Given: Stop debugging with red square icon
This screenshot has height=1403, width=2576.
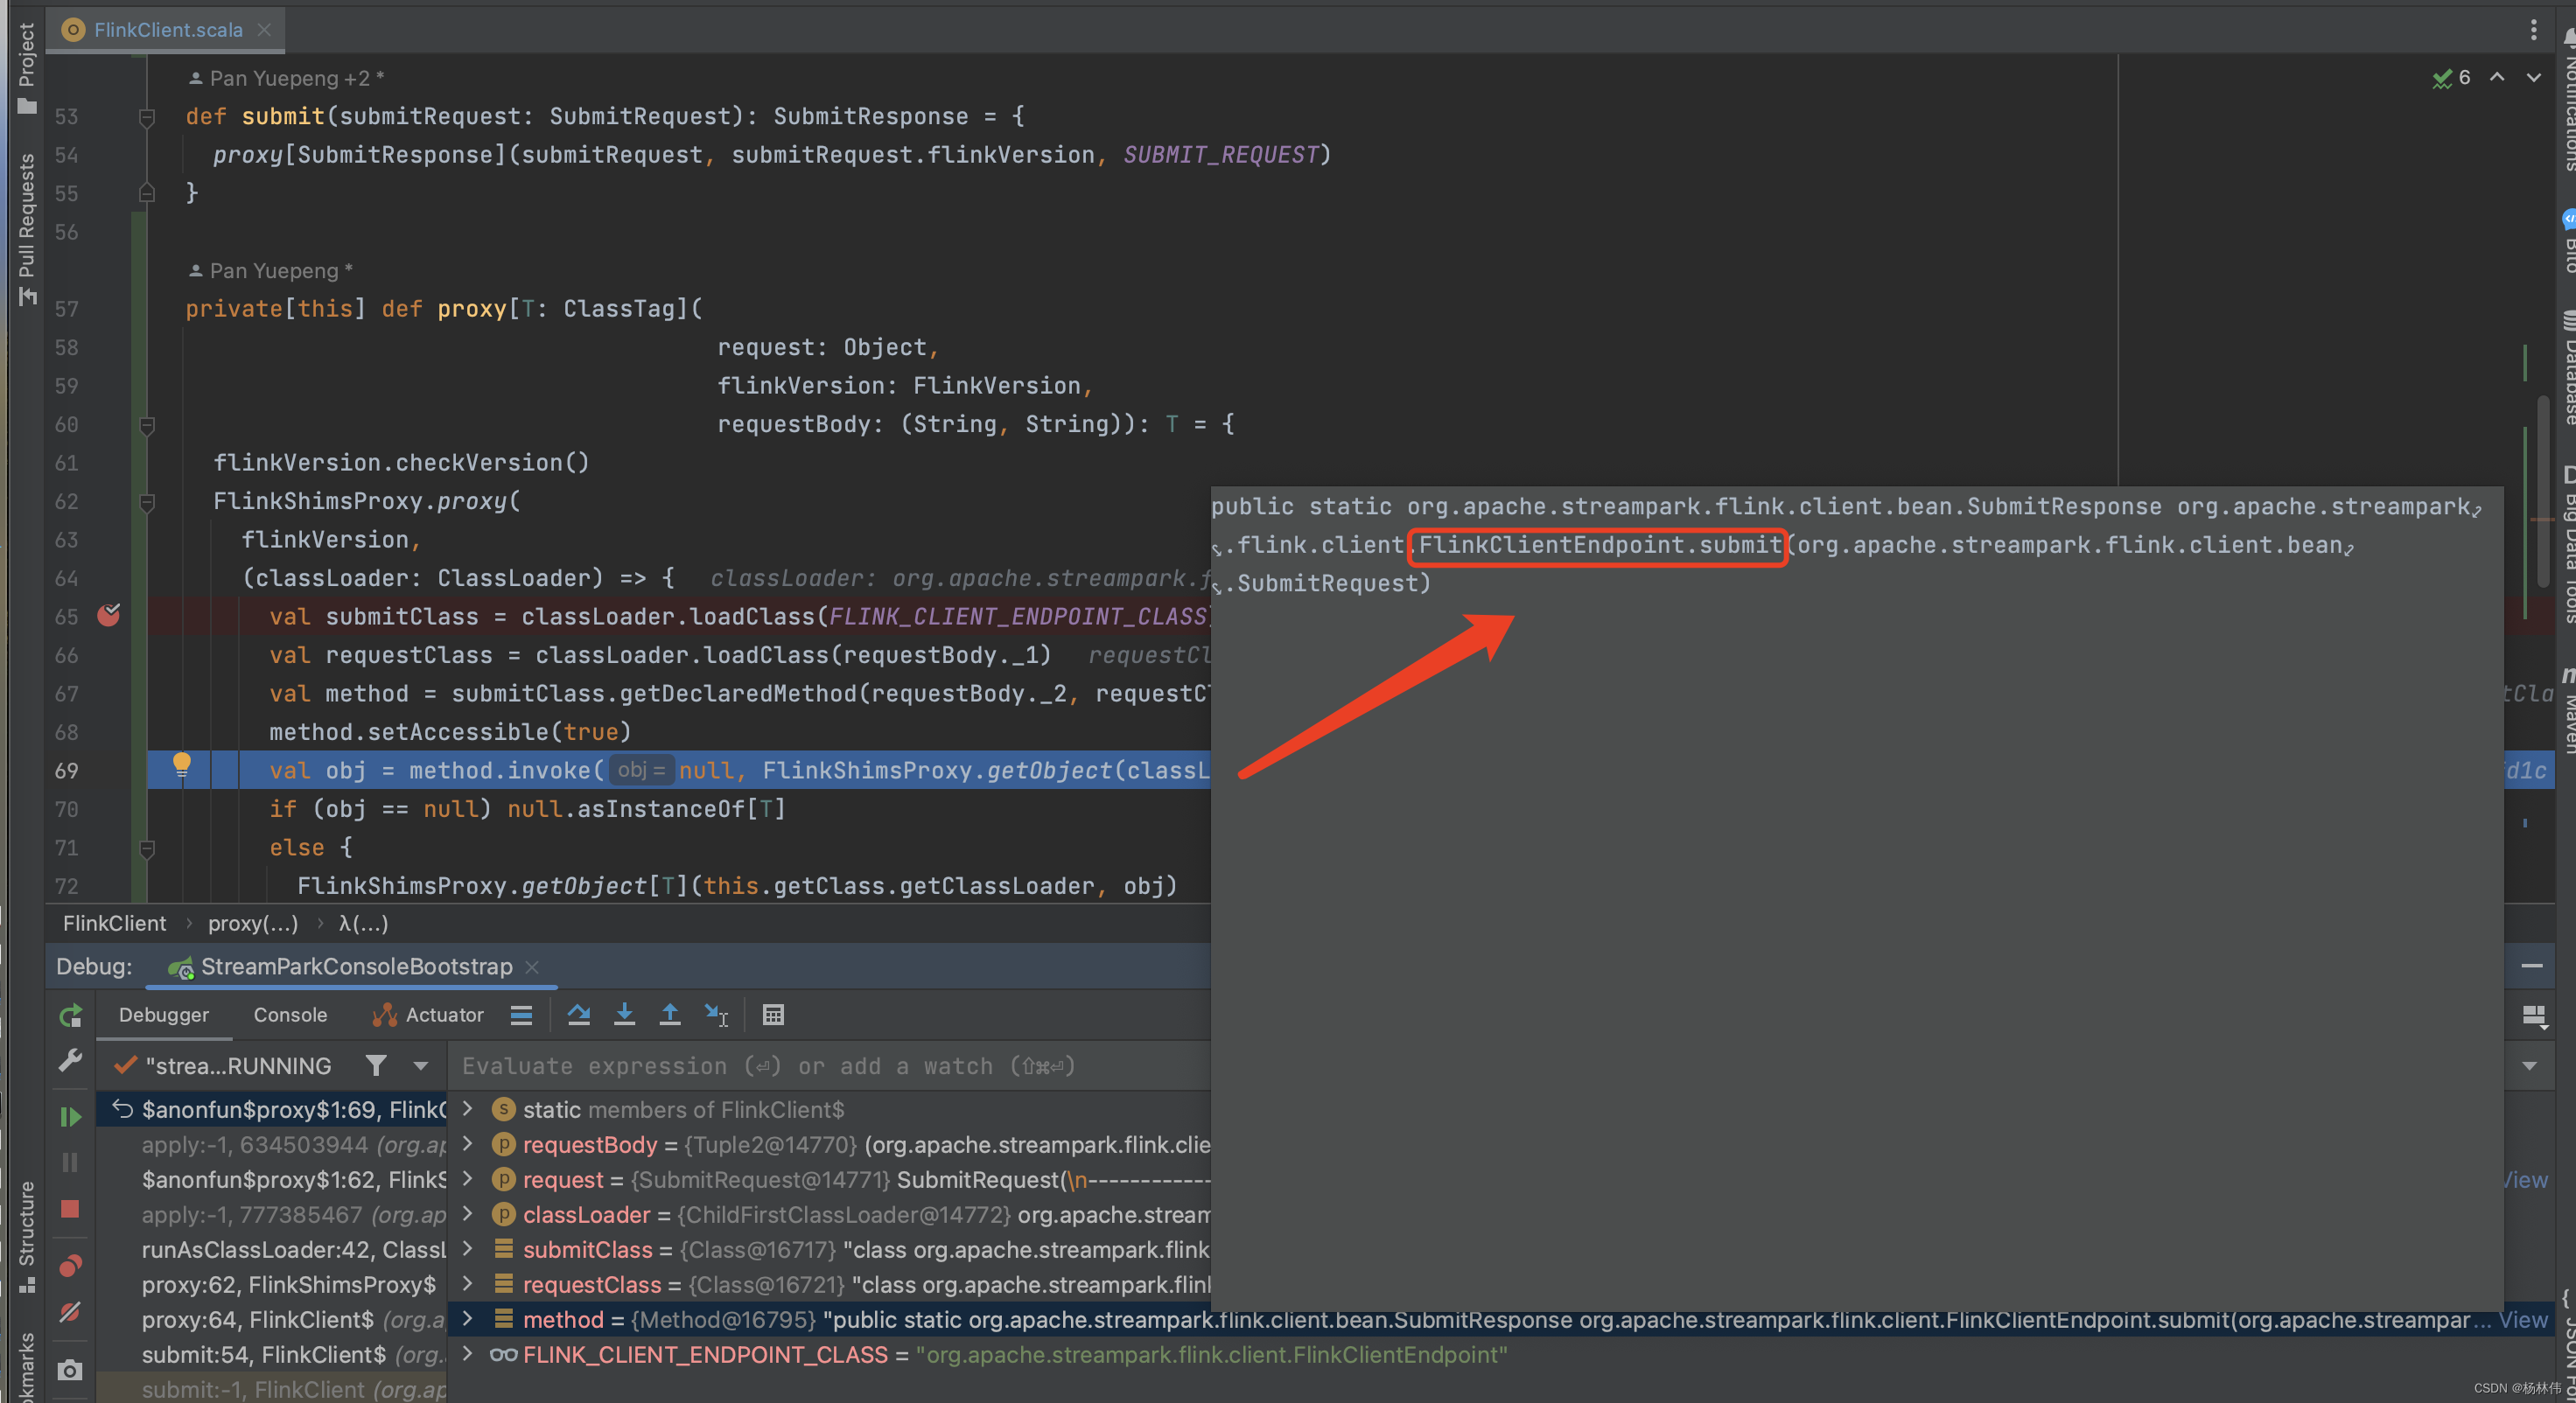Looking at the screenshot, I should point(70,1209).
